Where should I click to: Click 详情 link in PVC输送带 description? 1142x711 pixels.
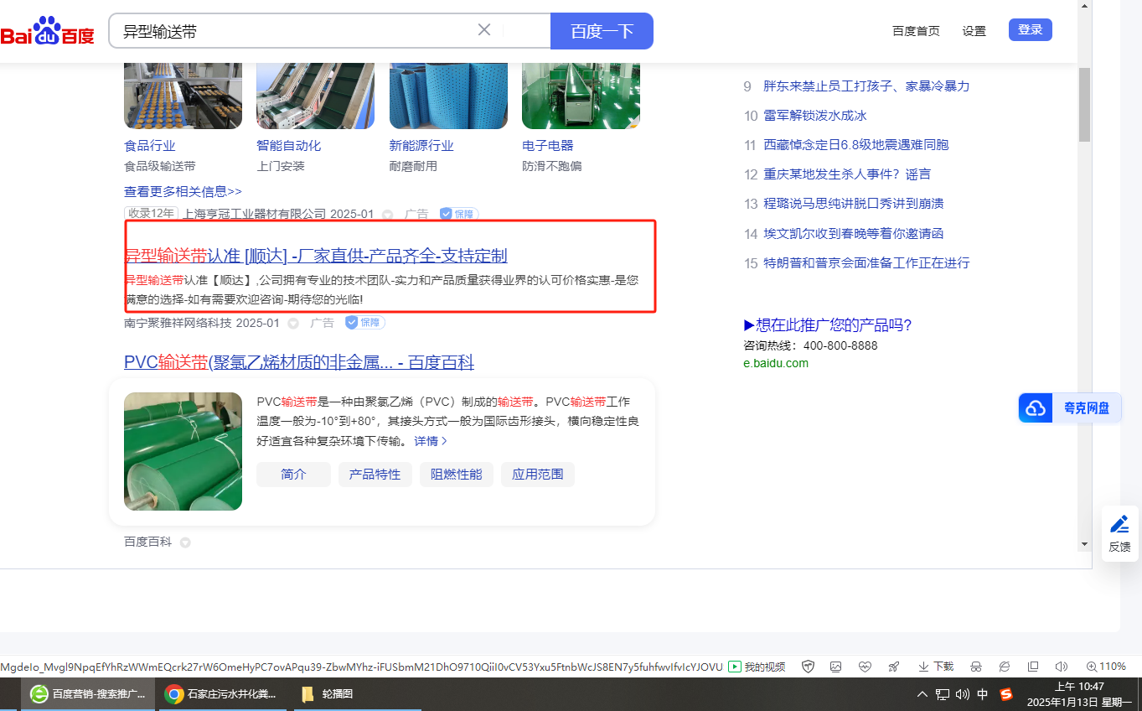pos(431,441)
